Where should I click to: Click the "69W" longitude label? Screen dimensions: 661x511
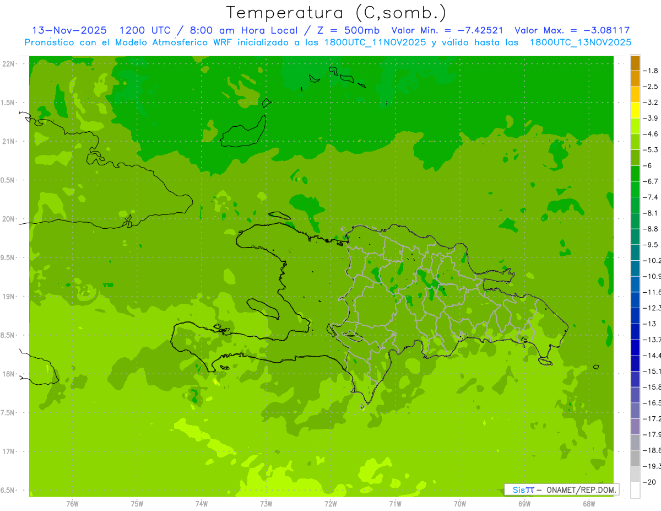(524, 504)
